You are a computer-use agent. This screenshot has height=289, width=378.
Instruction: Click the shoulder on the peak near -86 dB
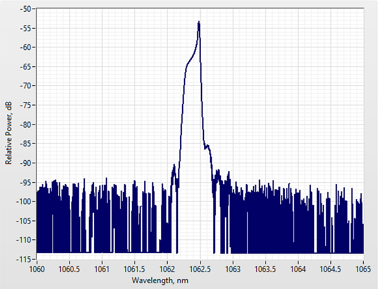pyautogui.click(x=207, y=147)
